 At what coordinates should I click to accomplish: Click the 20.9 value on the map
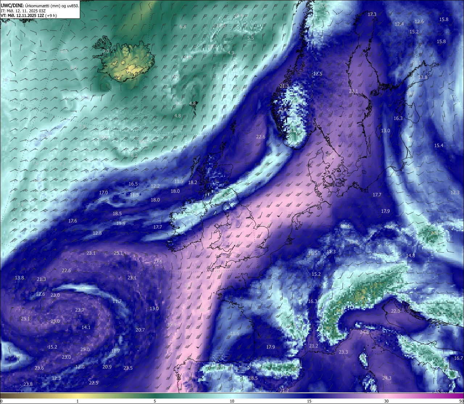click(107, 367)
